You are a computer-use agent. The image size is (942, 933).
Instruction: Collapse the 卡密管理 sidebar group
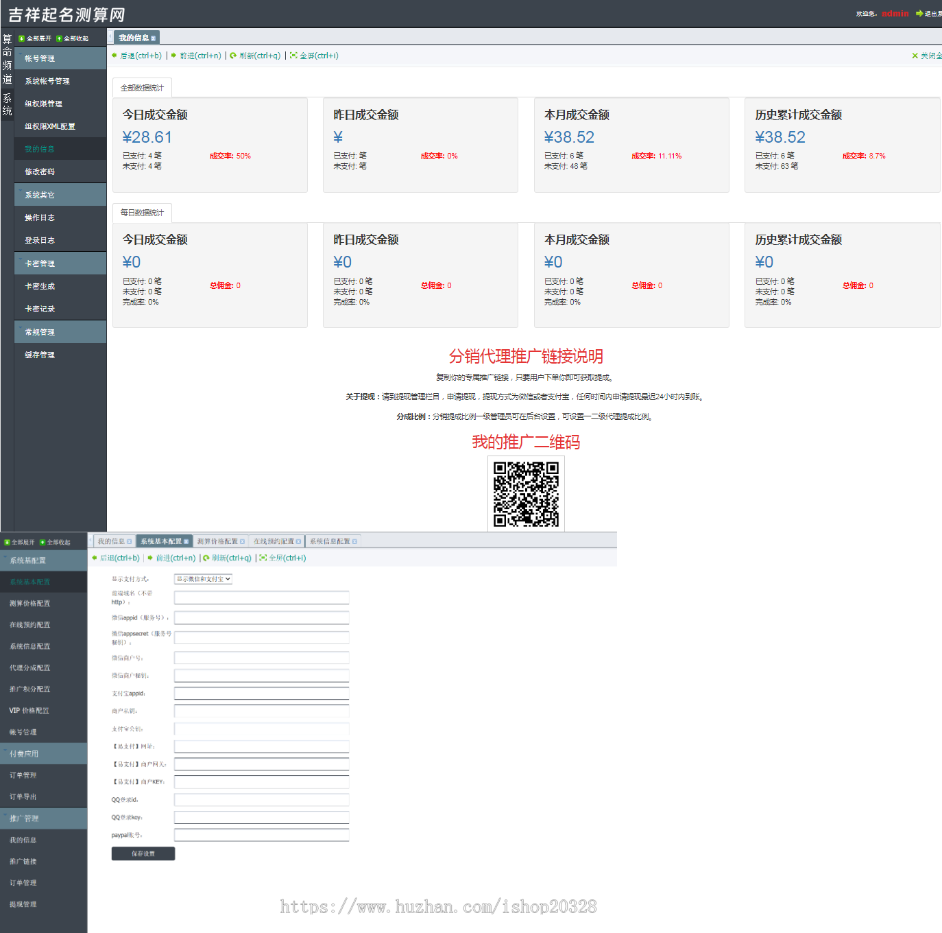60,263
